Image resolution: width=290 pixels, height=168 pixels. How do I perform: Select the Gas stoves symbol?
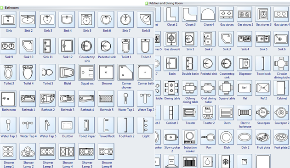pos(226,14)
